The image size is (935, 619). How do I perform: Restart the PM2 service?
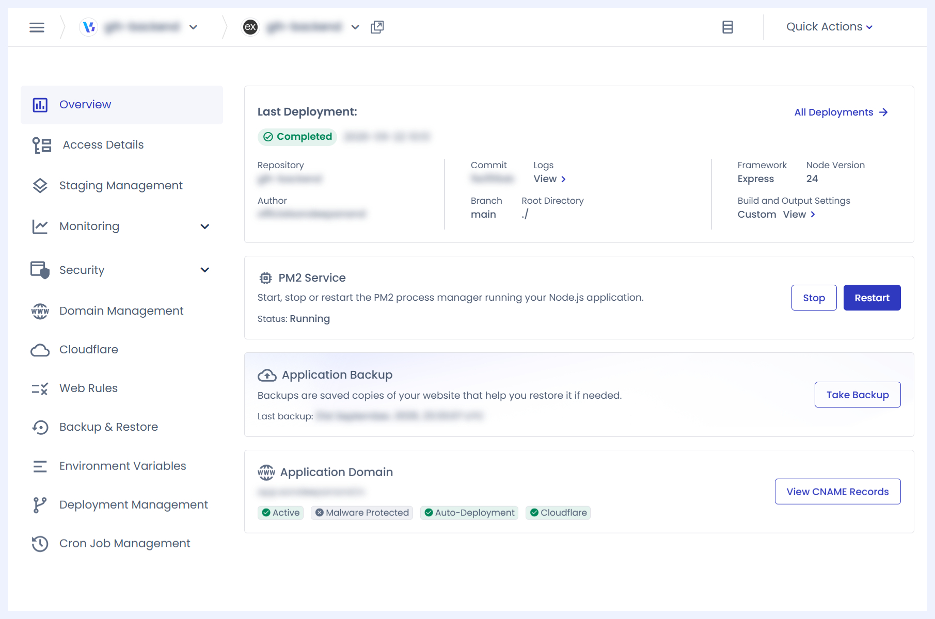pyautogui.click(x=872, y=298)
